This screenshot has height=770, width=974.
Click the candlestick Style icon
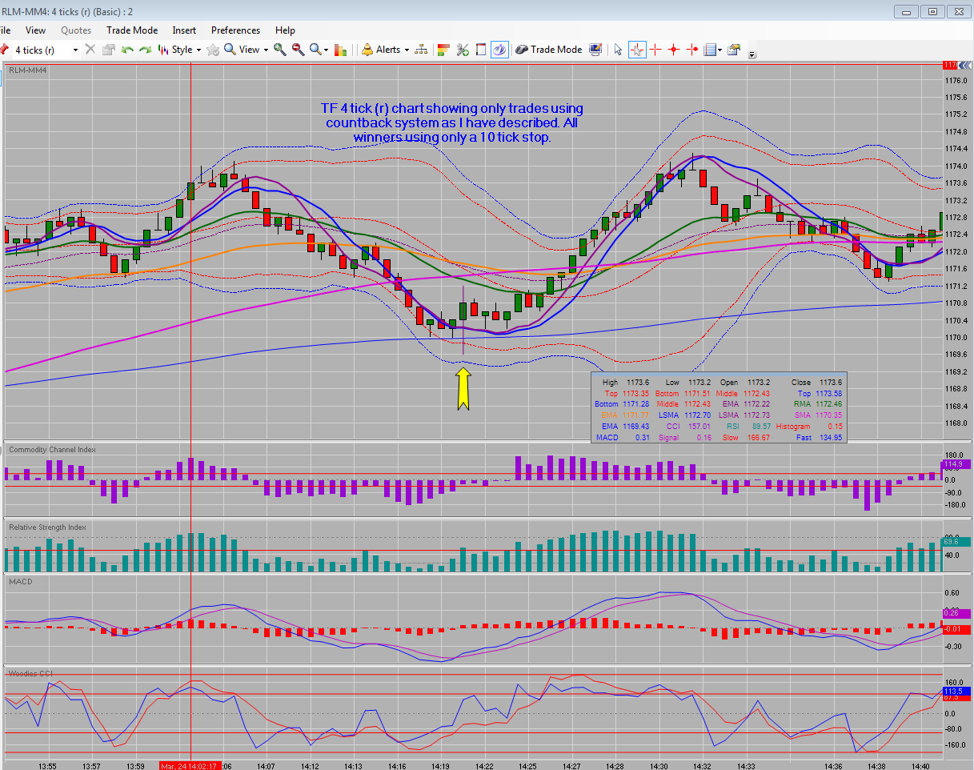pyautogui.click(x=163, y=50)
